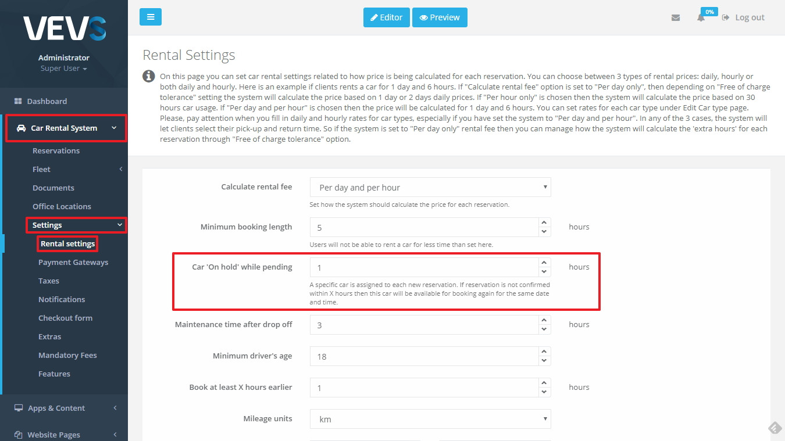Open Calculate rental fee dropdown
The image size is (785, 441).
430,187
